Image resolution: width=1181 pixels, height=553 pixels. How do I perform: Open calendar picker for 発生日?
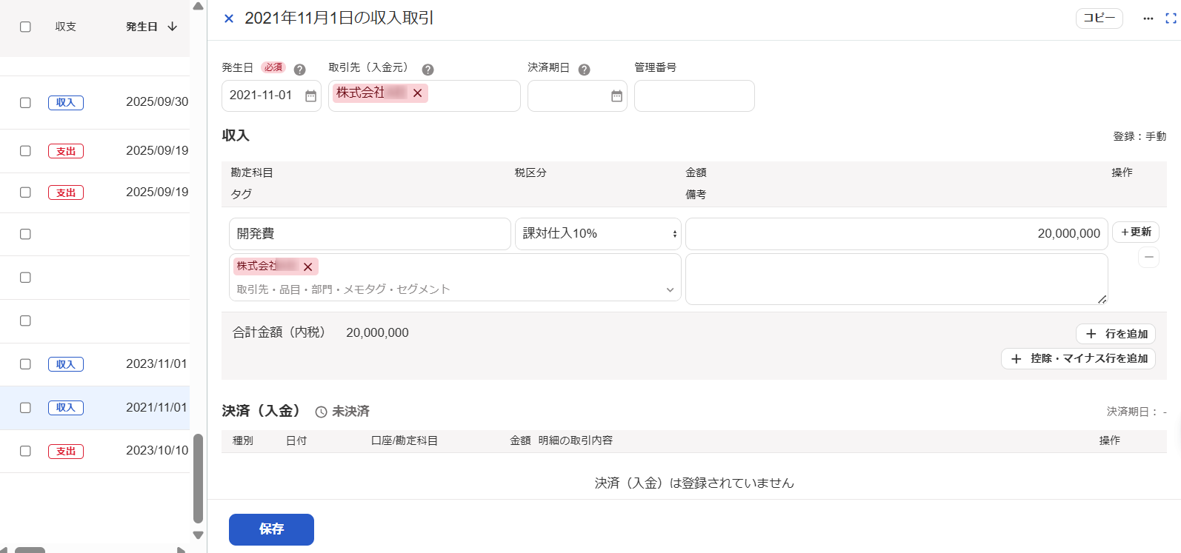(311, 96)
